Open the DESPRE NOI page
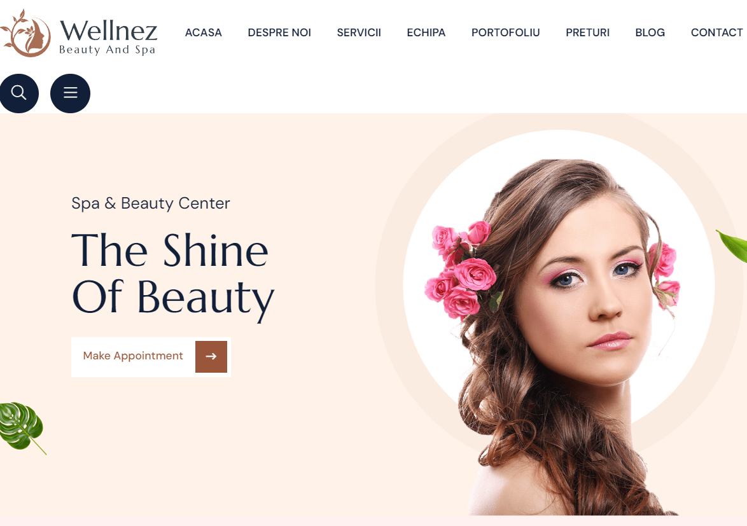Screen dimensions: 747x526 (279, 33)
